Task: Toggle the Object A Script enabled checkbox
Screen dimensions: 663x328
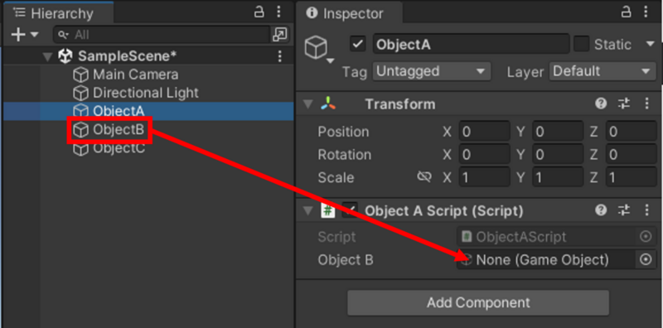Action: [x=350, y=210]
